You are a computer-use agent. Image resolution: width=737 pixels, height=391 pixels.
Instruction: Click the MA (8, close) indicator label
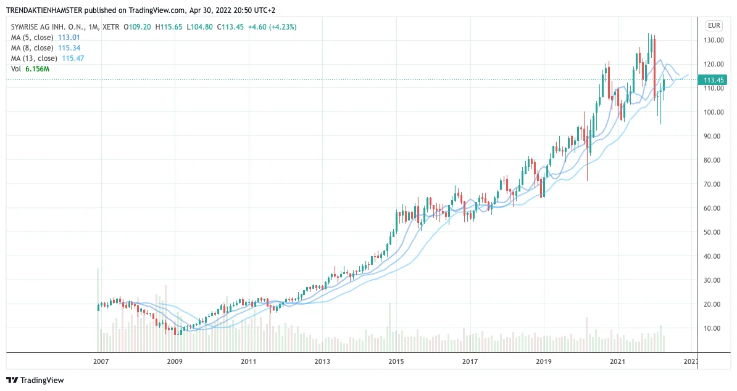tap(32, 48)
